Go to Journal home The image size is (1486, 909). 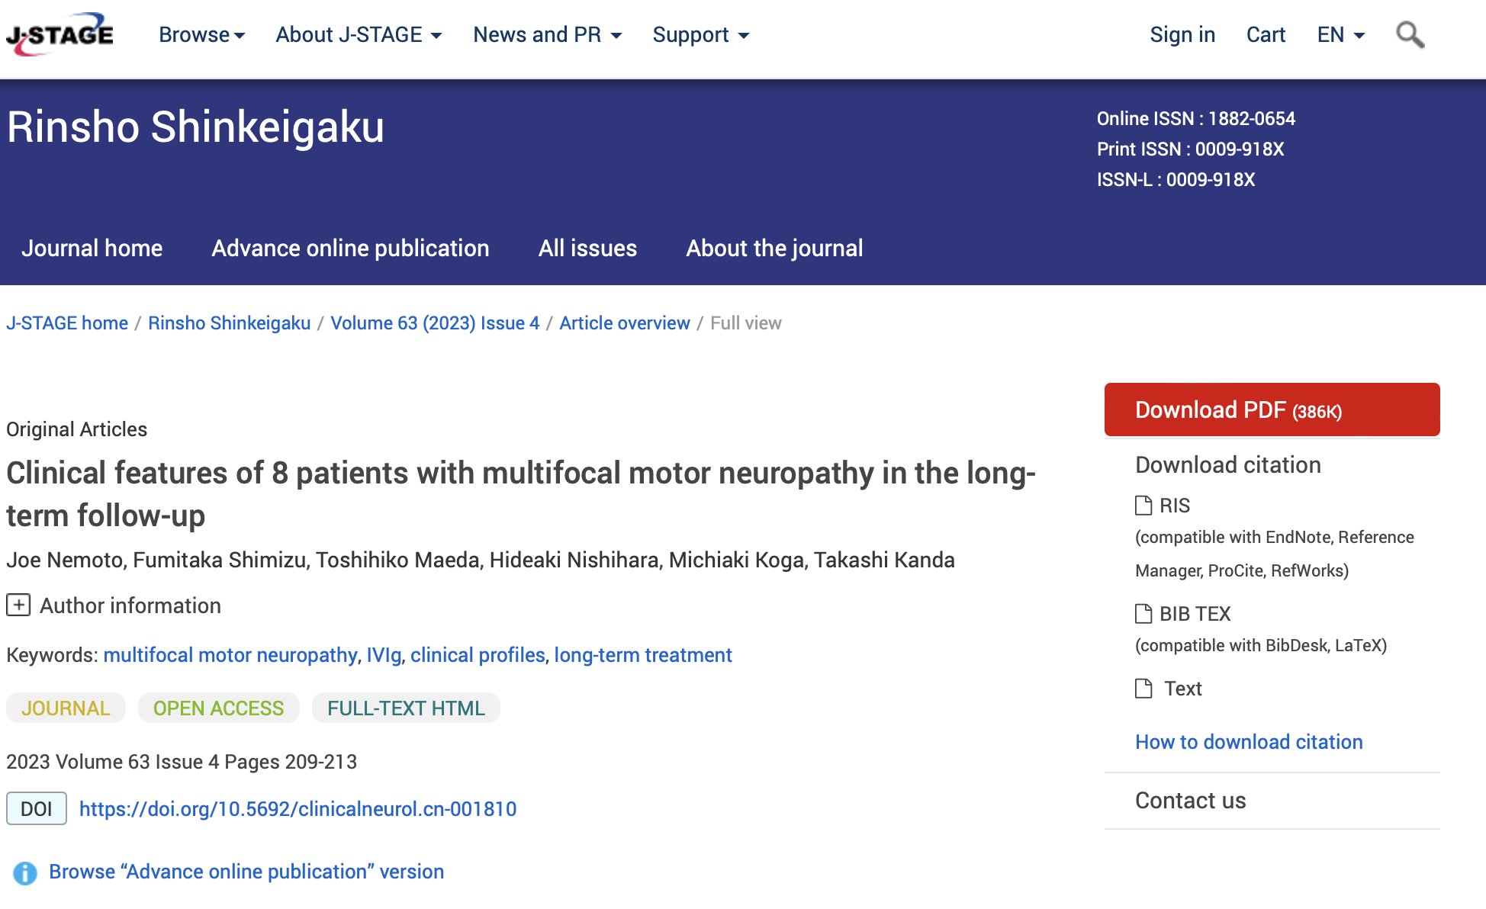(x=92, y=248)
